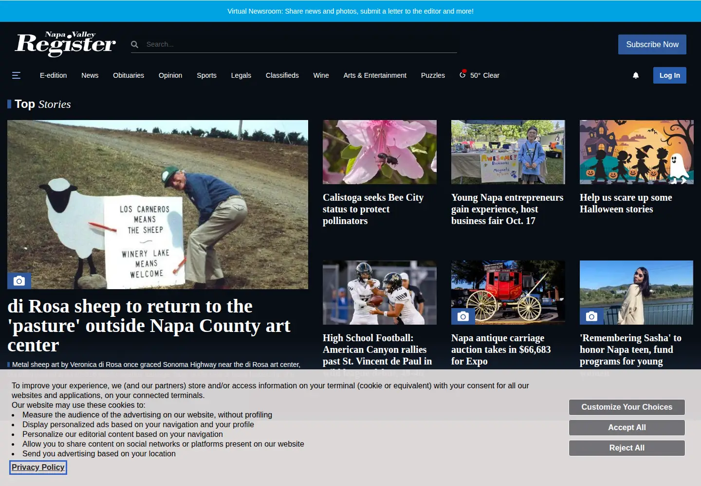
Task: Open Arts & Entertainment
Action: tap(375, 75)
